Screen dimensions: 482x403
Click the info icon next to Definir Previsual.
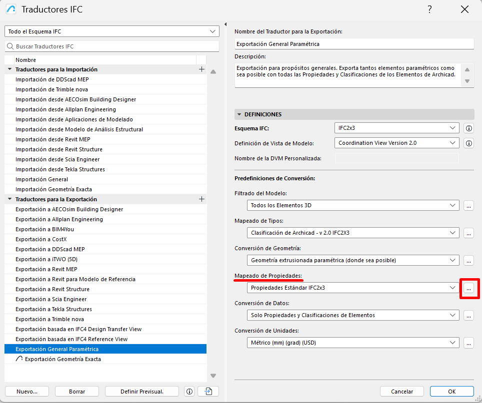click(189, 392)
